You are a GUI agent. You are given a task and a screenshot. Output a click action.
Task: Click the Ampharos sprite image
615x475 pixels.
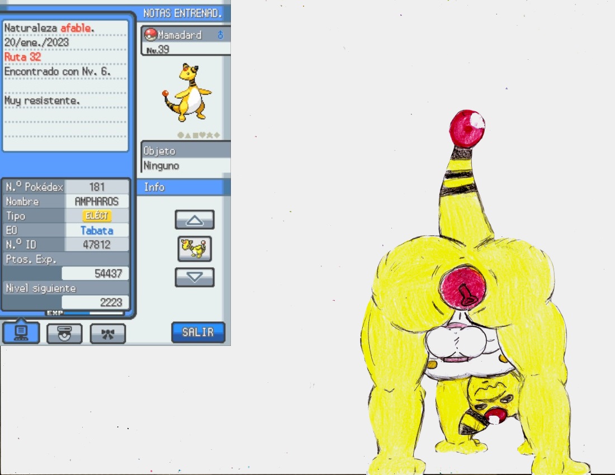pos(187,93)
